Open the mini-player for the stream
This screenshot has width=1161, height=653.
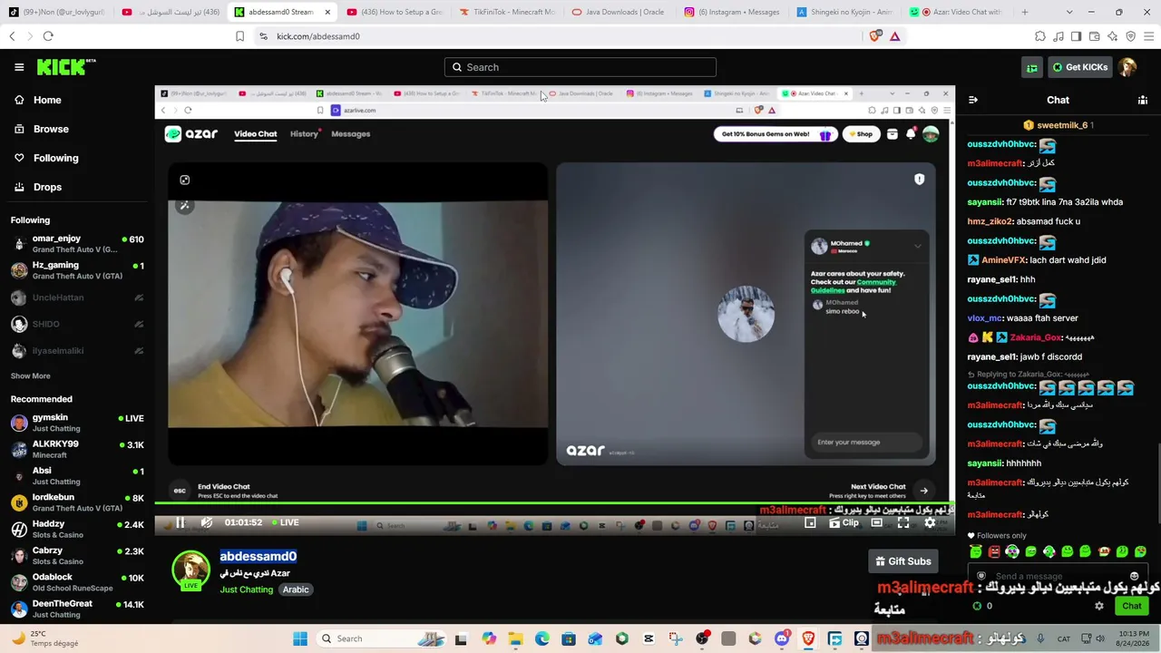[x=811, y=522]
